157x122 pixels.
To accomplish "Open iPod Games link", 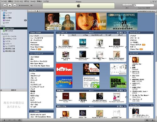I will pos(35,45).
